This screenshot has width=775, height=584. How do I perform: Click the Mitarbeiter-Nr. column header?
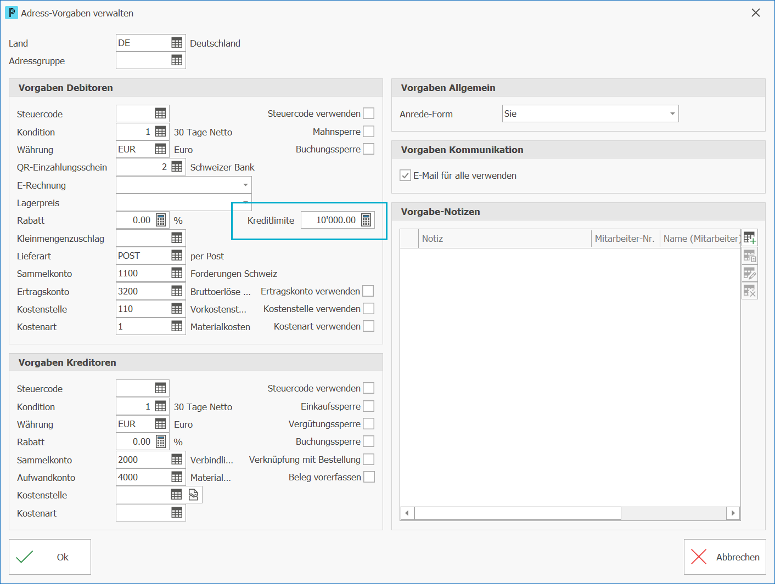pyautogui.click(x=625, y=239)
